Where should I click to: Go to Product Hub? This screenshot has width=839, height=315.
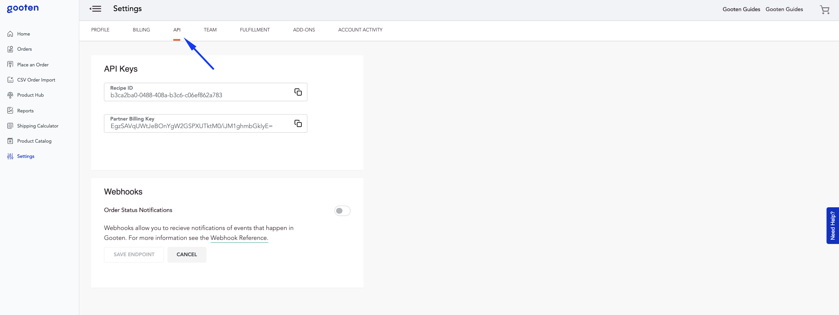30,95
